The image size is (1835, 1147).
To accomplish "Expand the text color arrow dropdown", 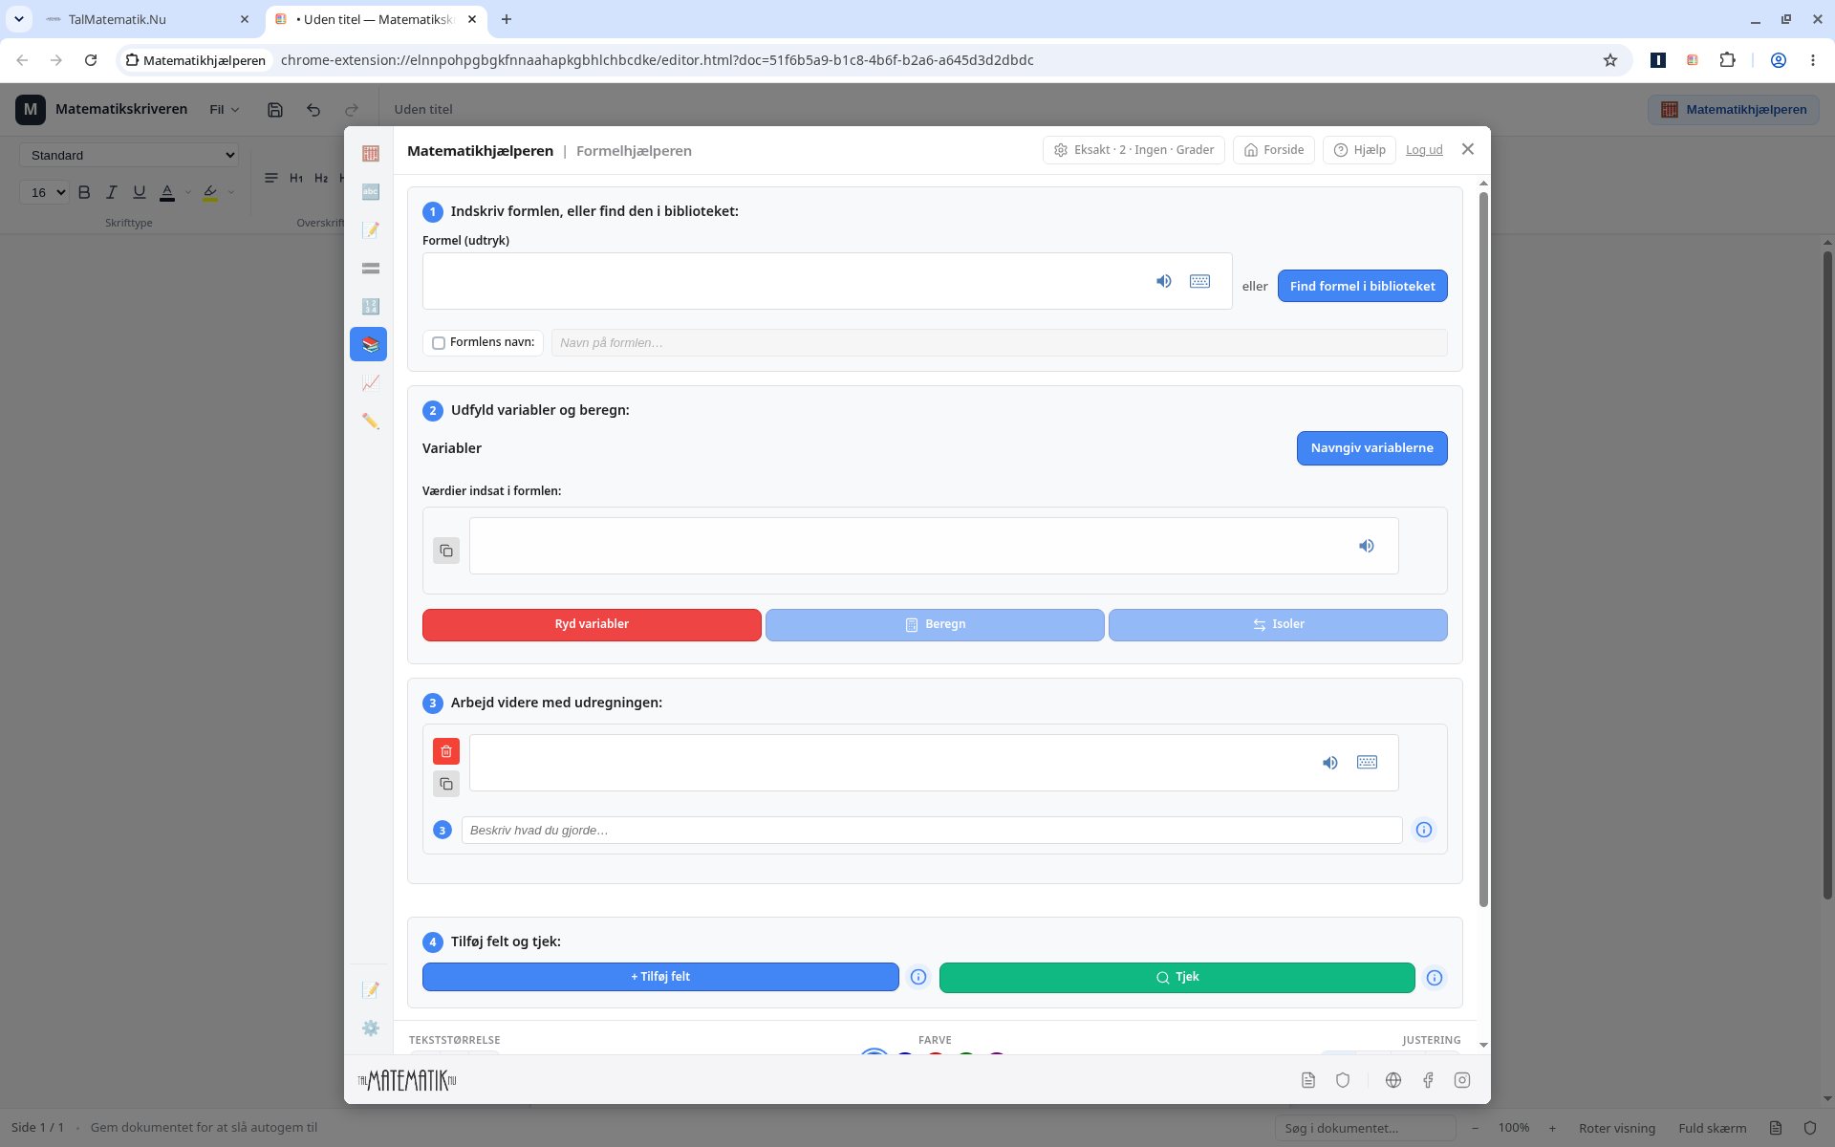I will tap(188, 192).
